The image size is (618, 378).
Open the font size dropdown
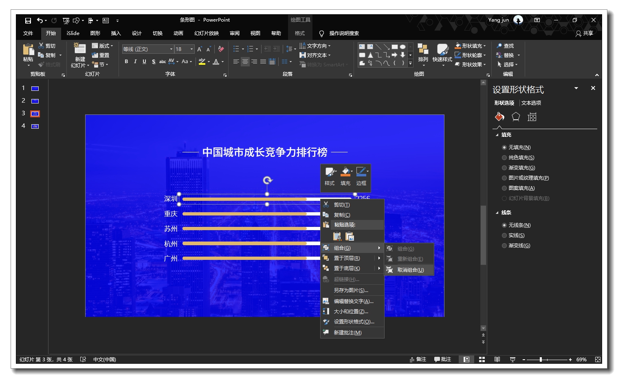click(x=191, y=49)
